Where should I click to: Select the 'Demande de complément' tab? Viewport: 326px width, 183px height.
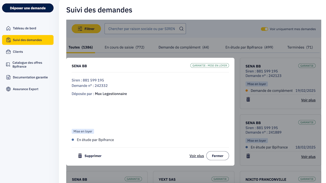184,47
